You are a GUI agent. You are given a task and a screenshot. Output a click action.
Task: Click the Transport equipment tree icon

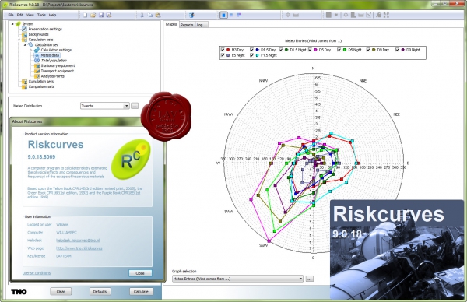(x=37, y=71)
